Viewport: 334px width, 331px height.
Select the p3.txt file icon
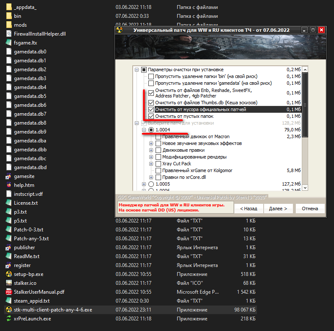9,212
